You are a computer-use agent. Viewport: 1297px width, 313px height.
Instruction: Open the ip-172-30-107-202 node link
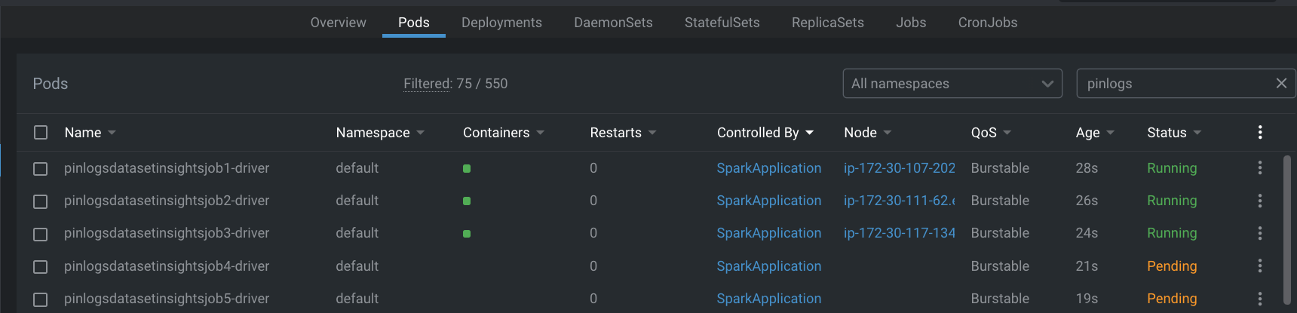[x=900, y=168]
